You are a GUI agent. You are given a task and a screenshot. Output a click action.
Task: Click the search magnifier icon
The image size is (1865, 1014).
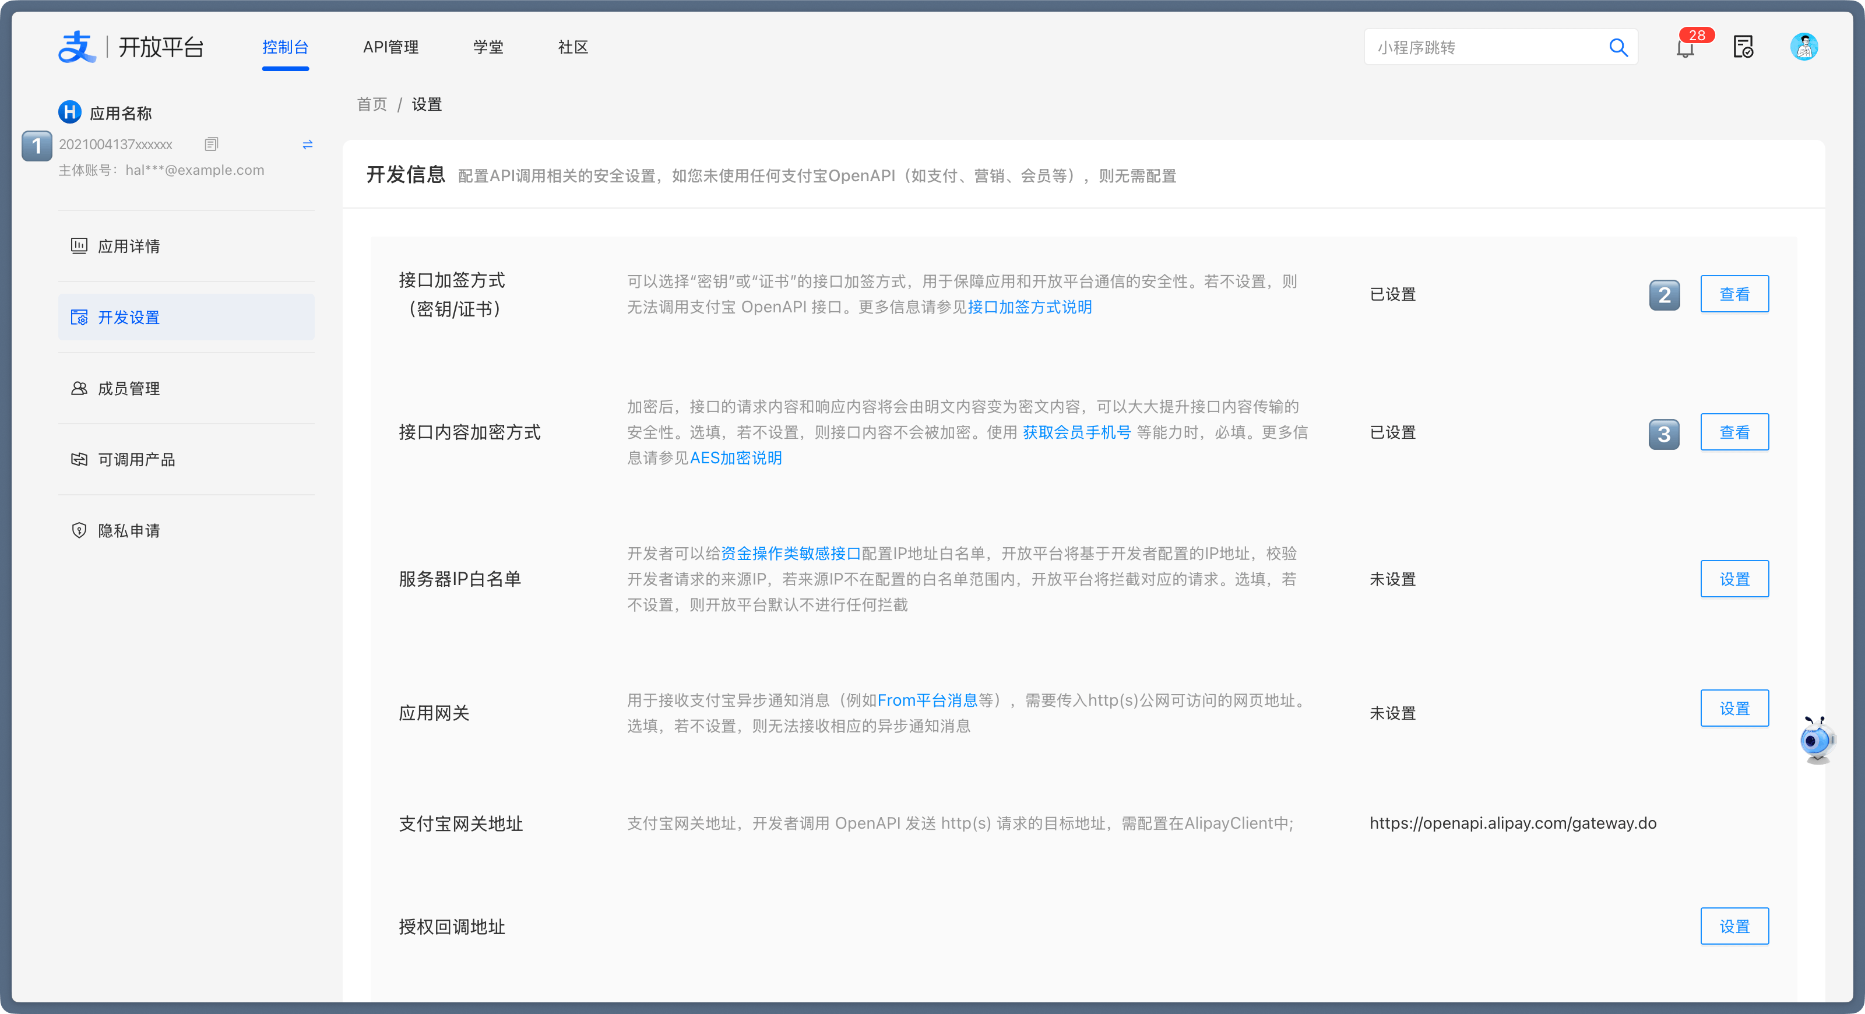coord(1618,48)
